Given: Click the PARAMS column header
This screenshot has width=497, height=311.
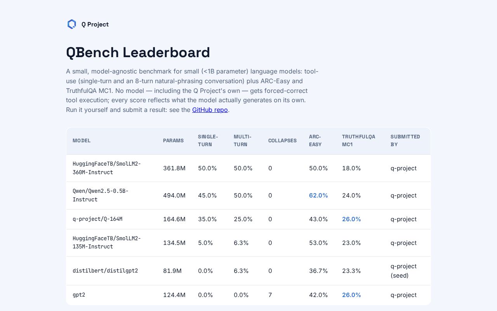Looking at the screenshot, I should [x=173, y=141].
